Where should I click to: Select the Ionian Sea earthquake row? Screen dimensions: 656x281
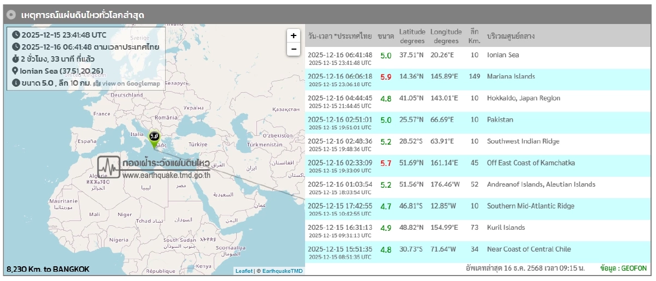pos(478,58)
